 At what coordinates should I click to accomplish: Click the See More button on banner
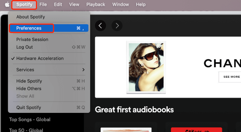231,77
